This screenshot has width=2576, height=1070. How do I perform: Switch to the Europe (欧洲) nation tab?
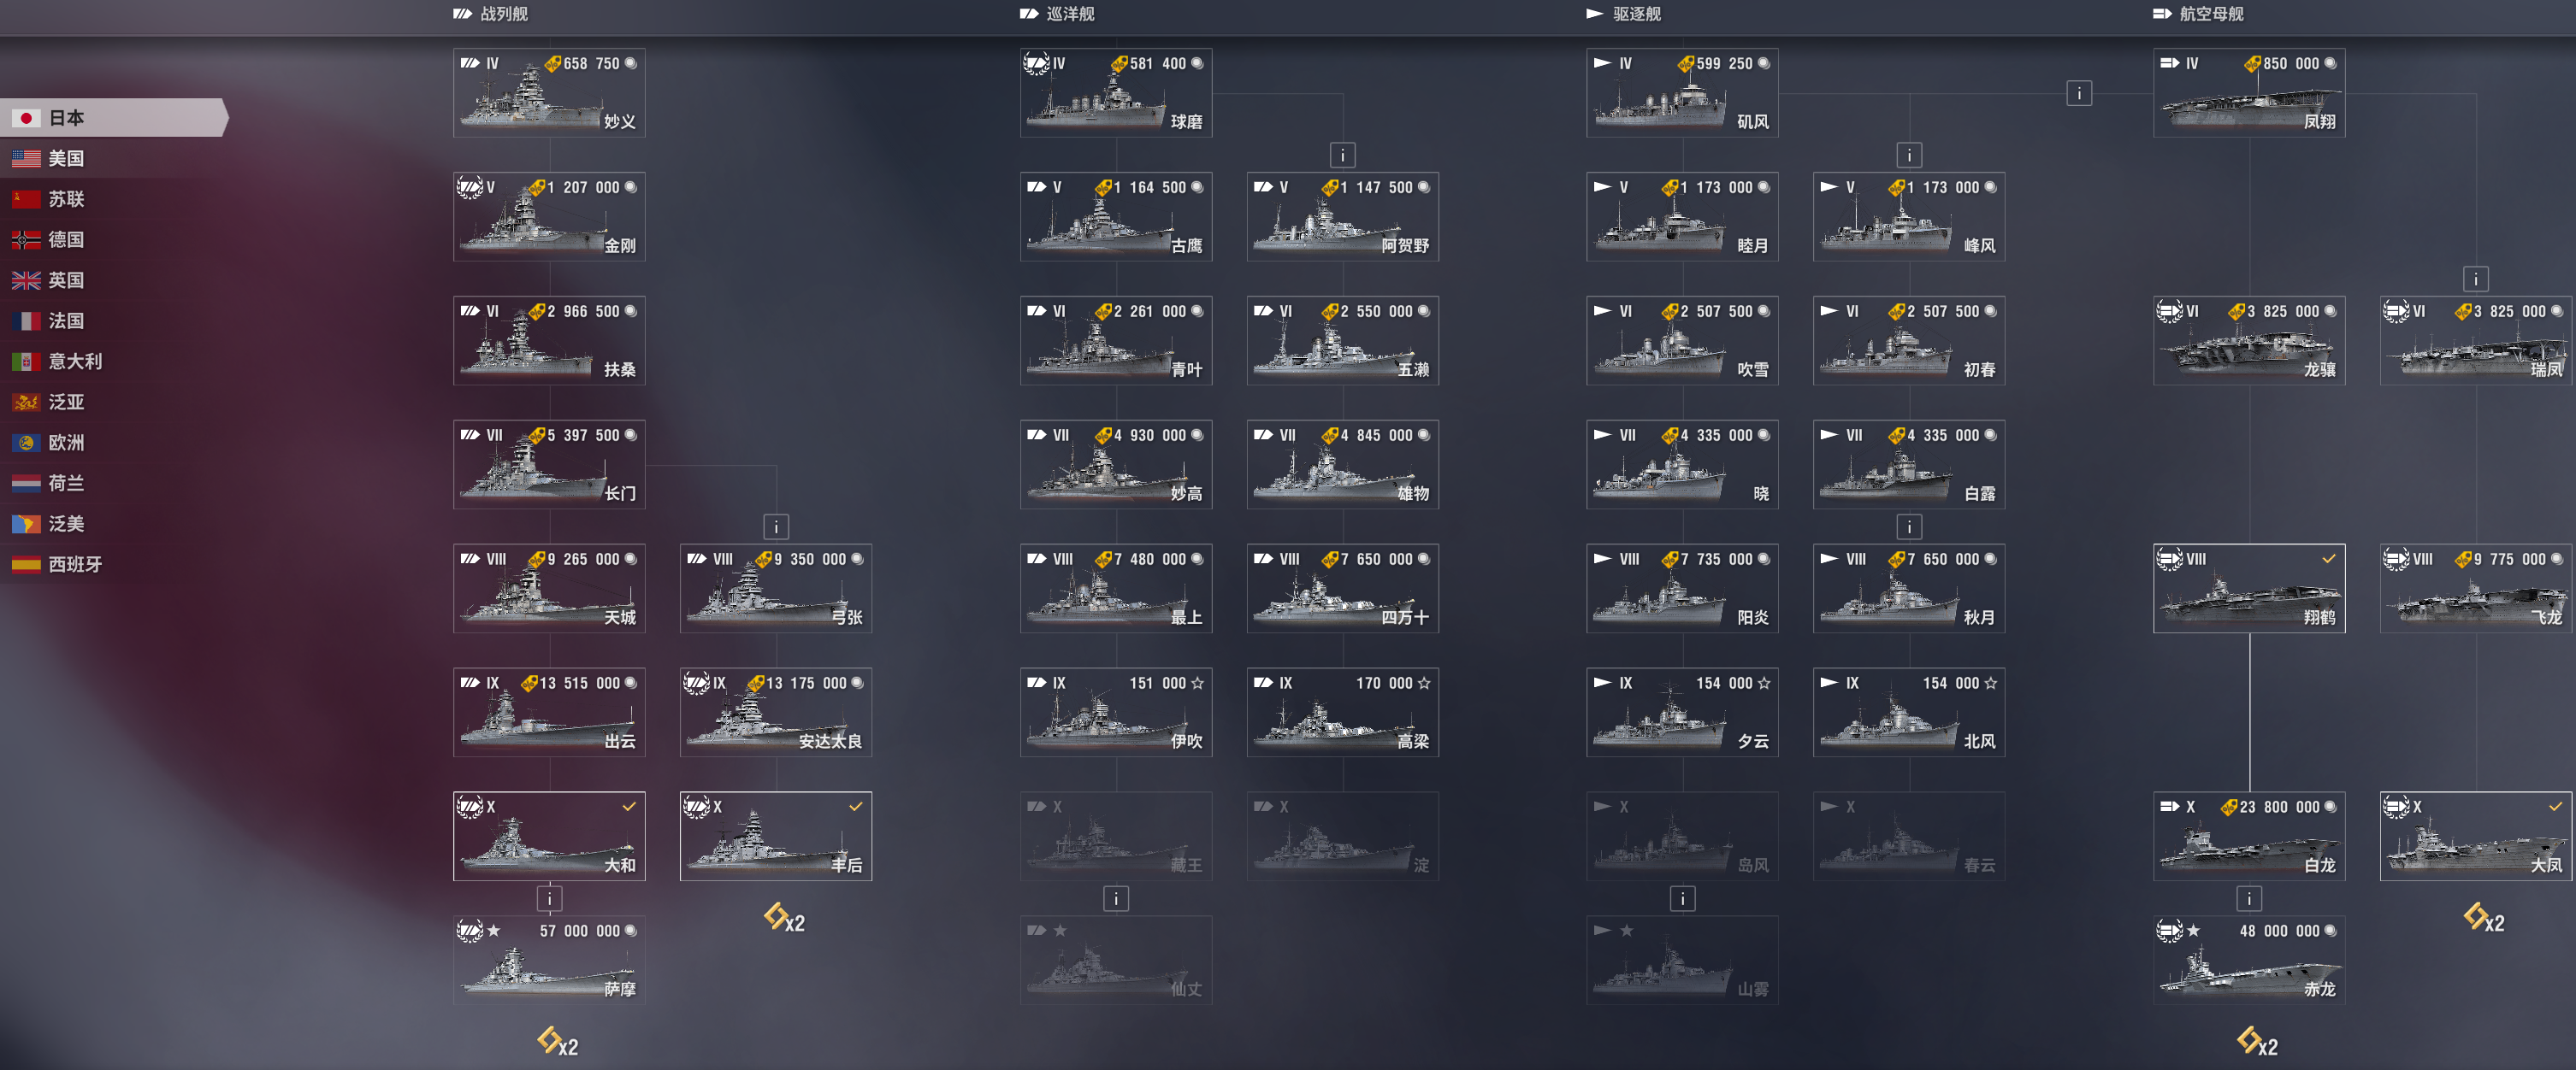(114, 443)
